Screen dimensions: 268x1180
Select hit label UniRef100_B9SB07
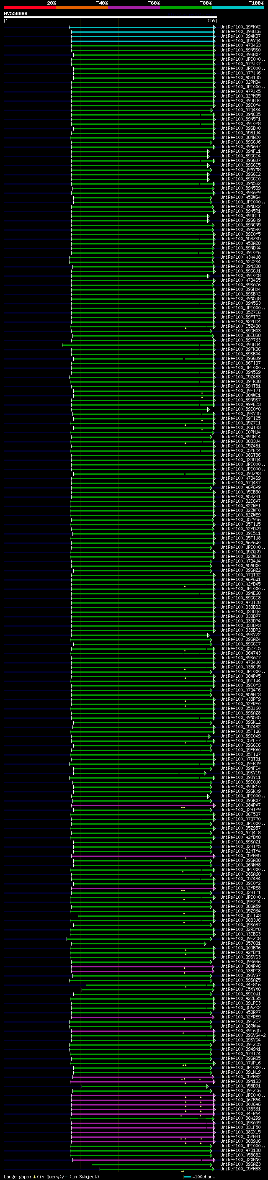click(240, 54)
